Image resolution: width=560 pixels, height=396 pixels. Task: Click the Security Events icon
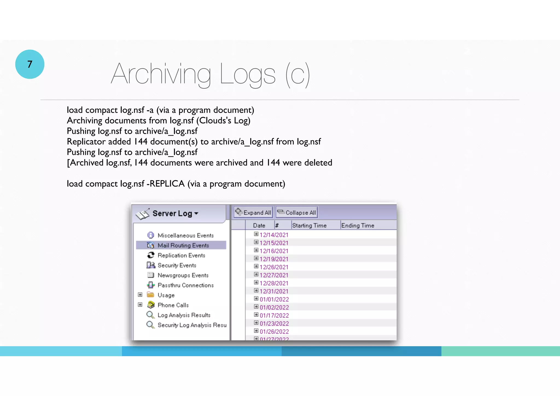coord(151,265)
